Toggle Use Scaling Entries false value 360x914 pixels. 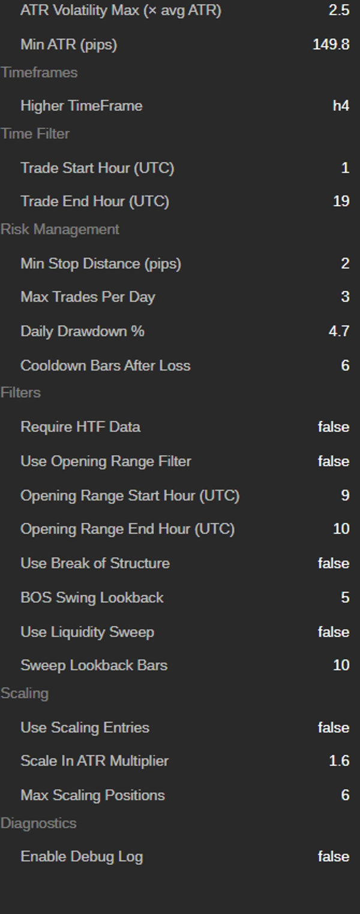click(x=334, y=727)
